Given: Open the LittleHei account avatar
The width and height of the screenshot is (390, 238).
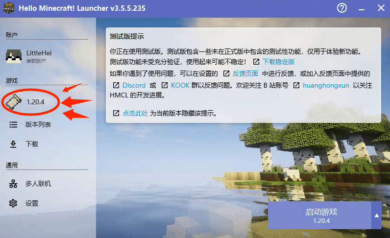Looking at the screenshot, I should 13,56.
